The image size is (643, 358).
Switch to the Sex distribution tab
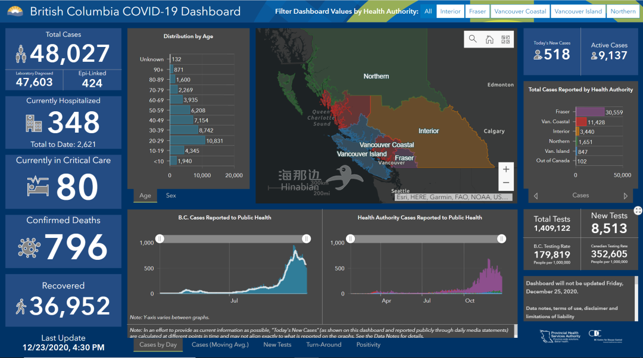(171, 196)
